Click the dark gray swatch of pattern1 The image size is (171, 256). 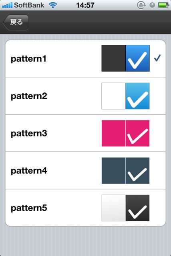click(x=113, y=58)
